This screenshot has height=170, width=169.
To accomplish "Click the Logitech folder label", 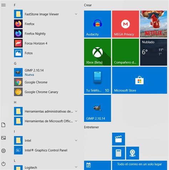I will [x=31, y=167].
